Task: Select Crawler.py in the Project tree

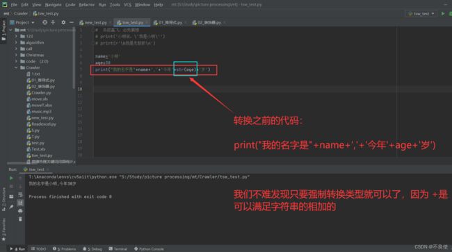Action: [39, 92]
